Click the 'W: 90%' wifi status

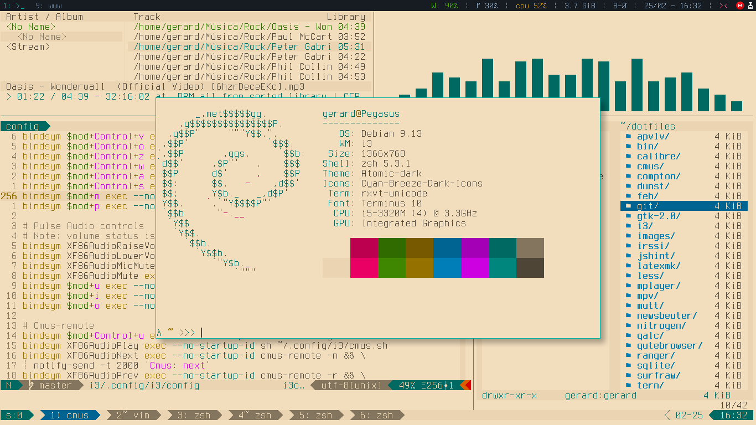tap(444, 6)
